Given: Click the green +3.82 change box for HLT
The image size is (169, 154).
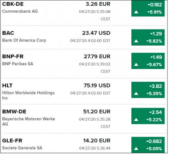Looking at the screenshot, I should [x=148, y=90].
